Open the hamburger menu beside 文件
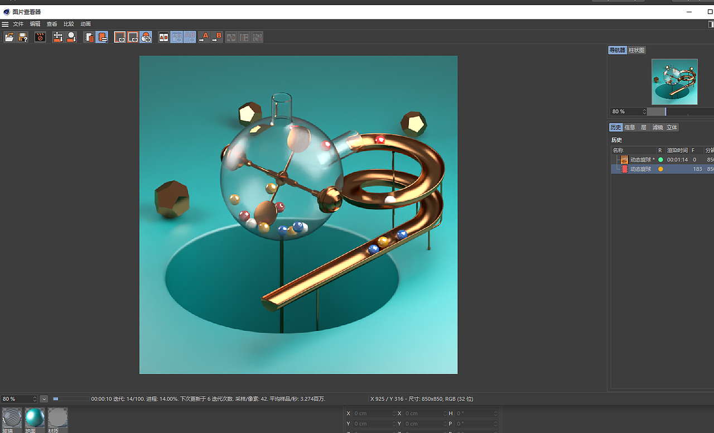Image resolution: width=714 pixels, height=433 pixels. point(5,23)
